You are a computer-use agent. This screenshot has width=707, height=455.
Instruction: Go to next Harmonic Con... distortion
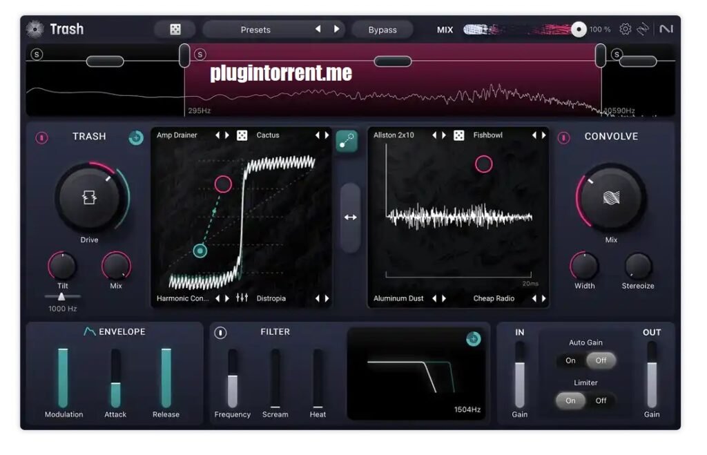227,298
